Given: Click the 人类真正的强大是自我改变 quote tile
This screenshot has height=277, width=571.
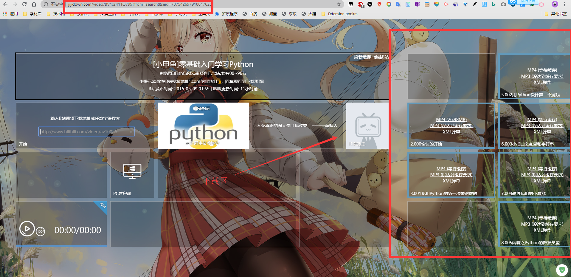Looking at the screenshot, I should [x=297, y=126].
